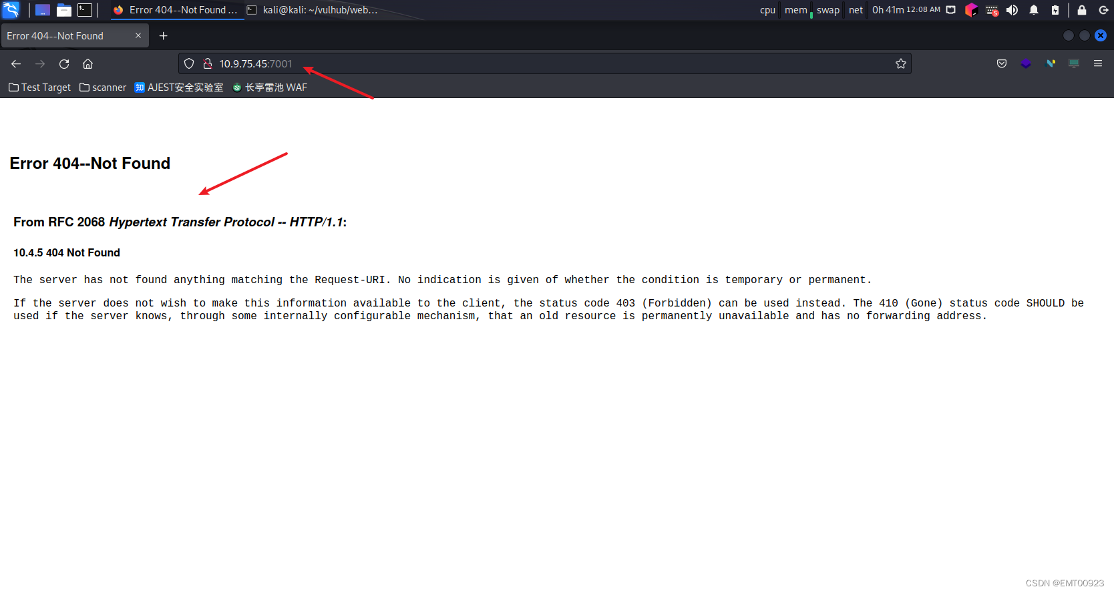Open the blue-yellow extension icon in toolbar

tap(1051, 63)
